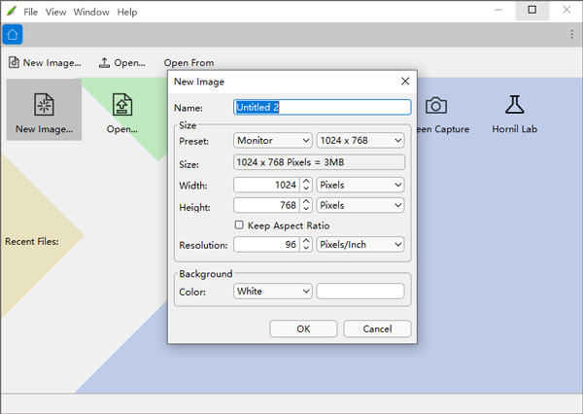Click the blue Home icon tab

pos(12,35)
